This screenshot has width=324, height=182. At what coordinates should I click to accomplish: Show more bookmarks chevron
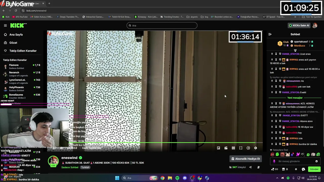295,17
